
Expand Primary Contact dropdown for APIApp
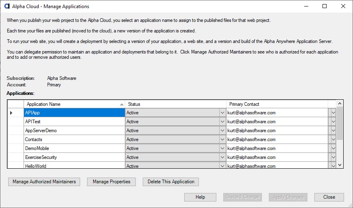tap(333, 113)
